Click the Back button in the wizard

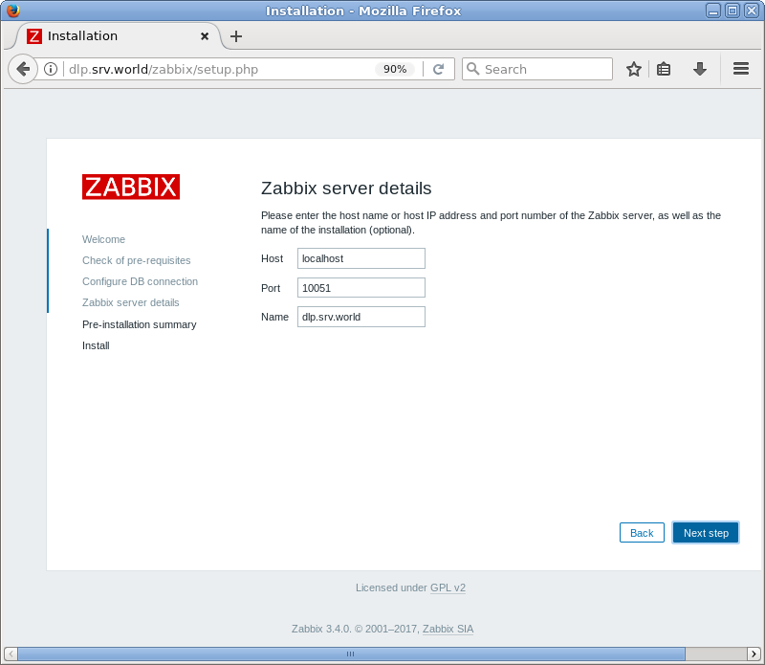(x=642, y=533)
